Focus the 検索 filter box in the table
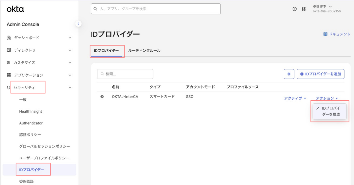Image resolution: width=354 pixels, height=185 pixels. click(125, 74)
